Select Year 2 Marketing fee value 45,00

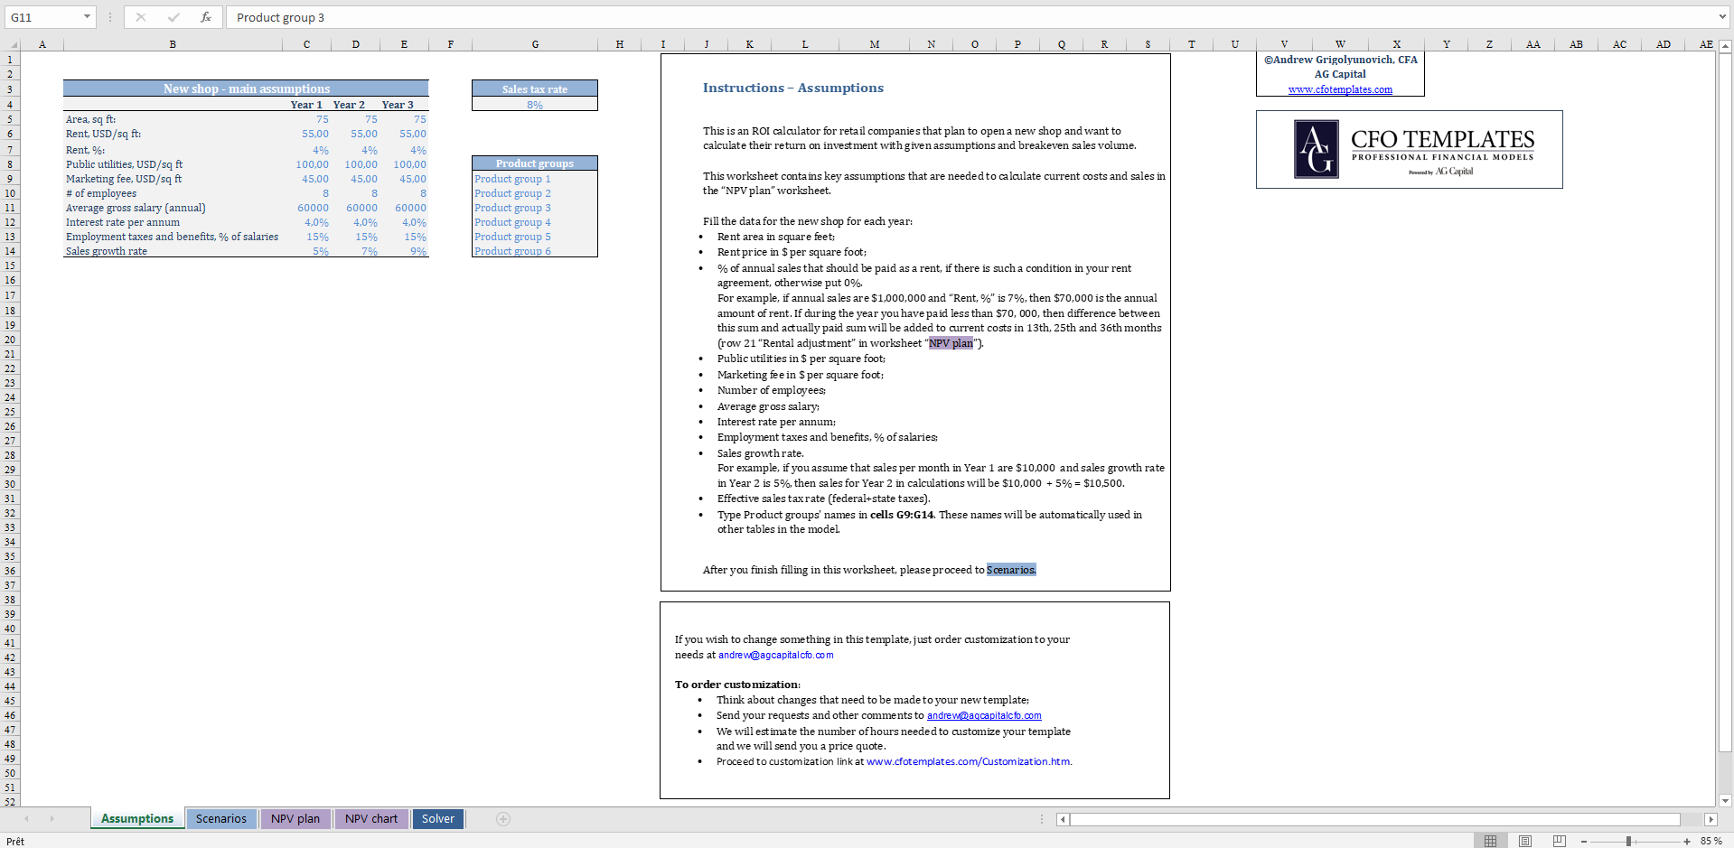point(355,179)
